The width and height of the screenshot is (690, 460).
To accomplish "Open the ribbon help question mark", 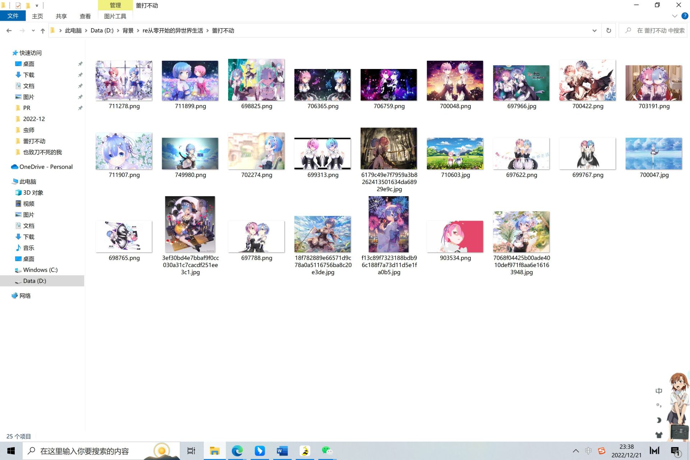I will coord(685,16).
